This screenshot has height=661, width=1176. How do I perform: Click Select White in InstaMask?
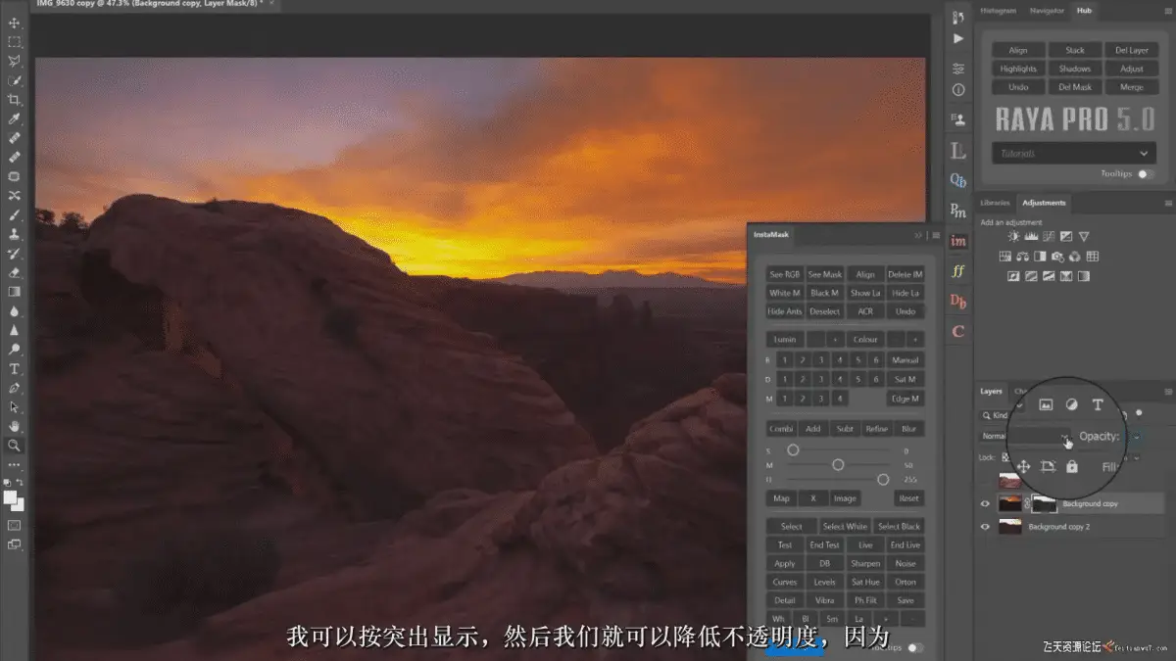(845, 526)
